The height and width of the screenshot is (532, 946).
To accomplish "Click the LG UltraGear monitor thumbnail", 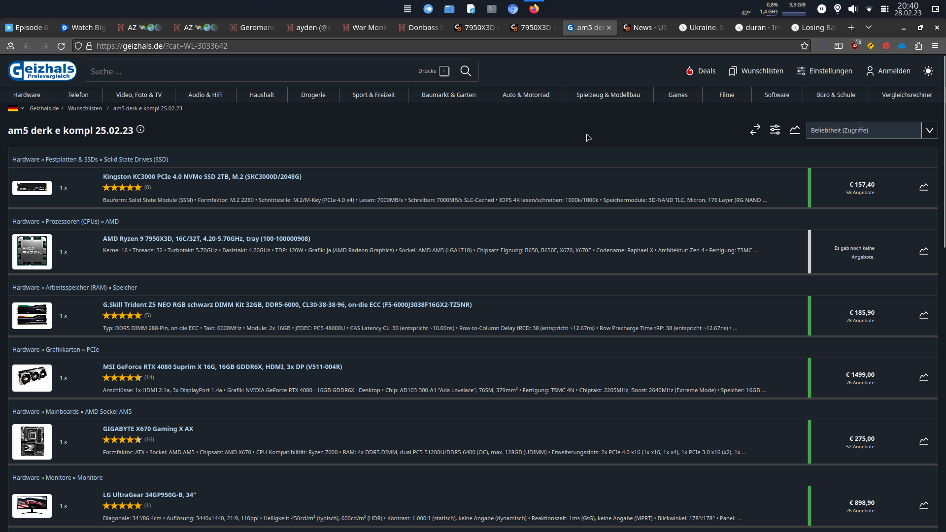I will tap(32, 505).
